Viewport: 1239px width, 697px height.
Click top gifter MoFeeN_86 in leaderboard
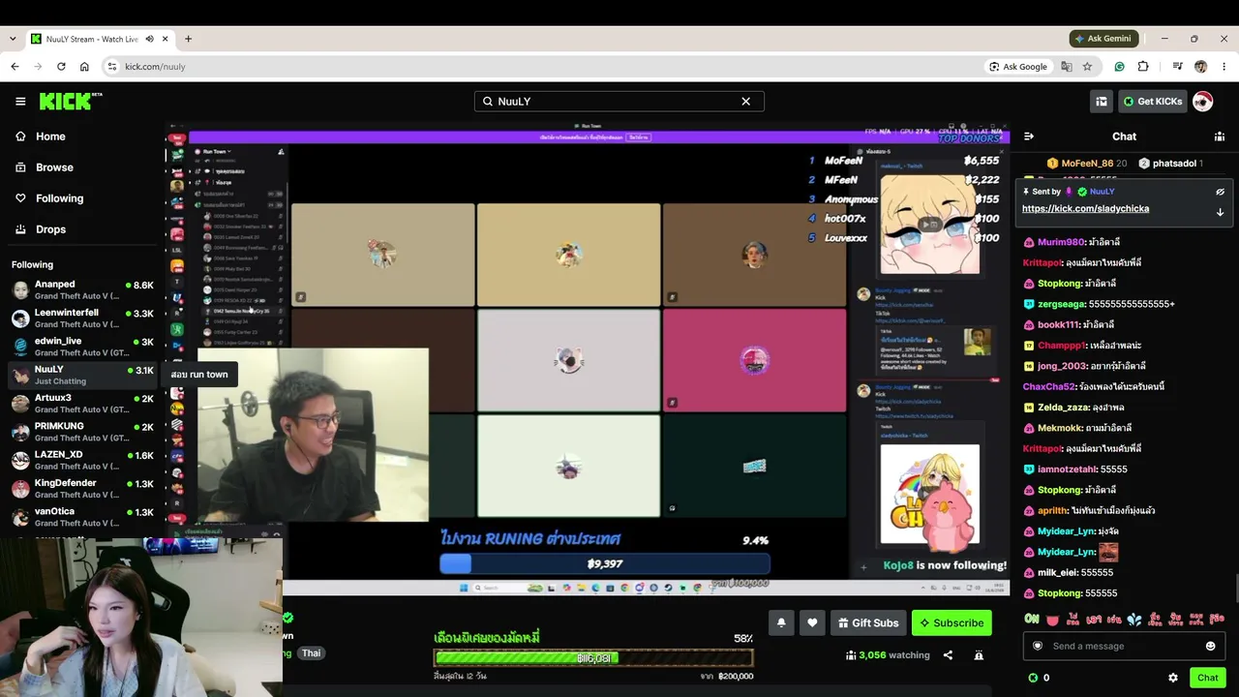coord(1086,164)
